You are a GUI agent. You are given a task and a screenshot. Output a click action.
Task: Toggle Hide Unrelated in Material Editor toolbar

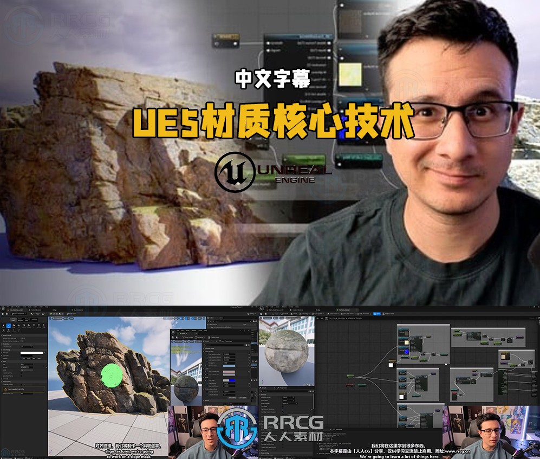coord(363,314)
